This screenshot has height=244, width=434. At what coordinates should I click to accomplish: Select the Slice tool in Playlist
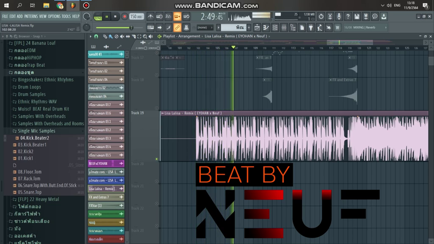click(x=134, y=36)
